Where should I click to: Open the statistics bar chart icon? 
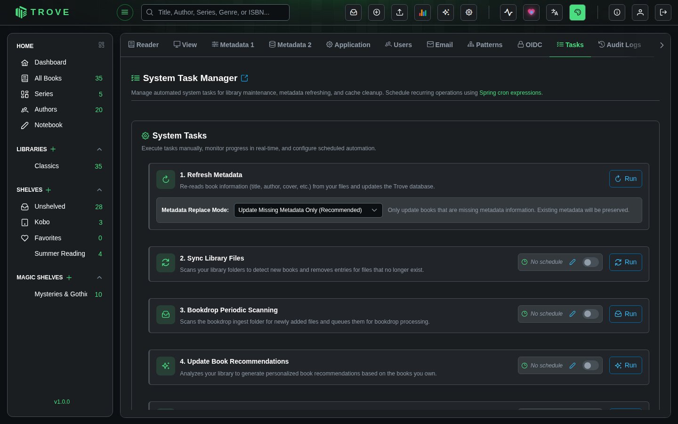click(x=423, y=12)
